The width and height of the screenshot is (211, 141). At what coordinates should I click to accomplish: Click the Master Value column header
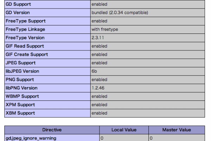click(177, 130)
